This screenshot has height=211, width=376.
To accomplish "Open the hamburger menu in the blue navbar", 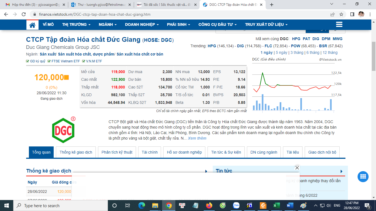I will (x=339, y=24).
